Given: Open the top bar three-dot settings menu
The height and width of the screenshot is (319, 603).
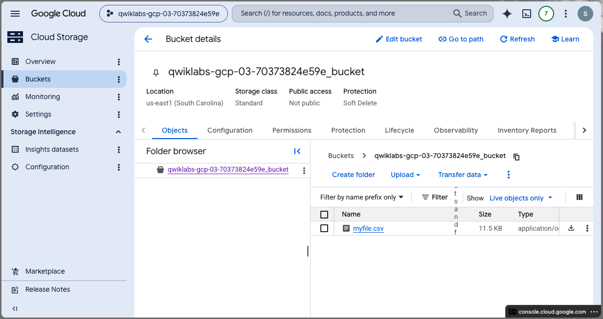Looking at the screenshot, I should (566, 14).
